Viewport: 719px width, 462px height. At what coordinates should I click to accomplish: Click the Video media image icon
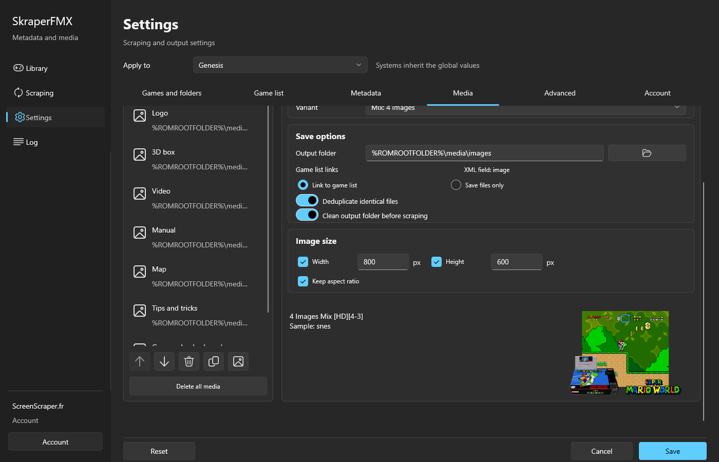pos(140,194)
